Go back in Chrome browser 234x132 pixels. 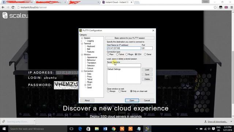pos(3,7)
